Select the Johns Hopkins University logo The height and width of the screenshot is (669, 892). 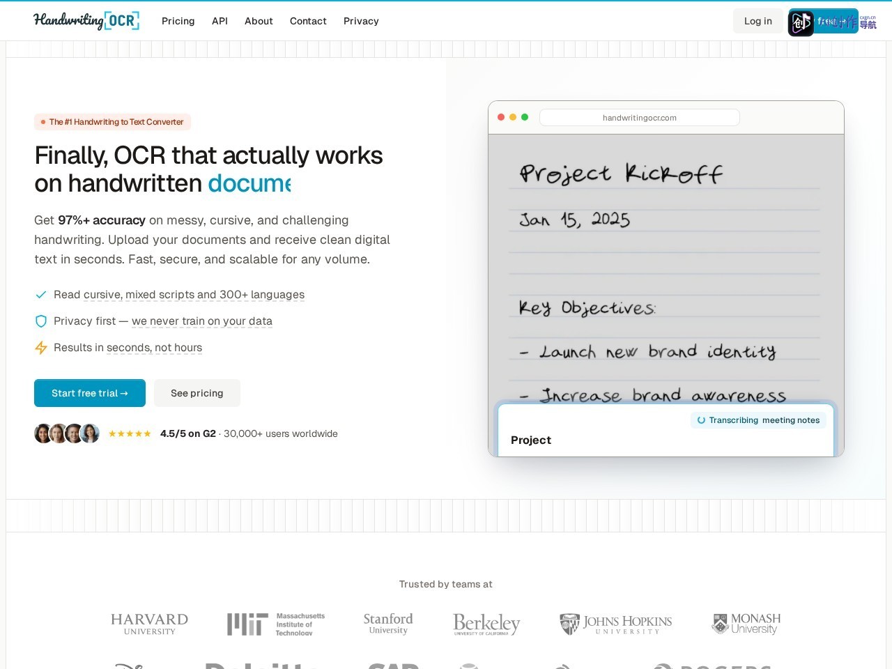click(x=616, y=624)
